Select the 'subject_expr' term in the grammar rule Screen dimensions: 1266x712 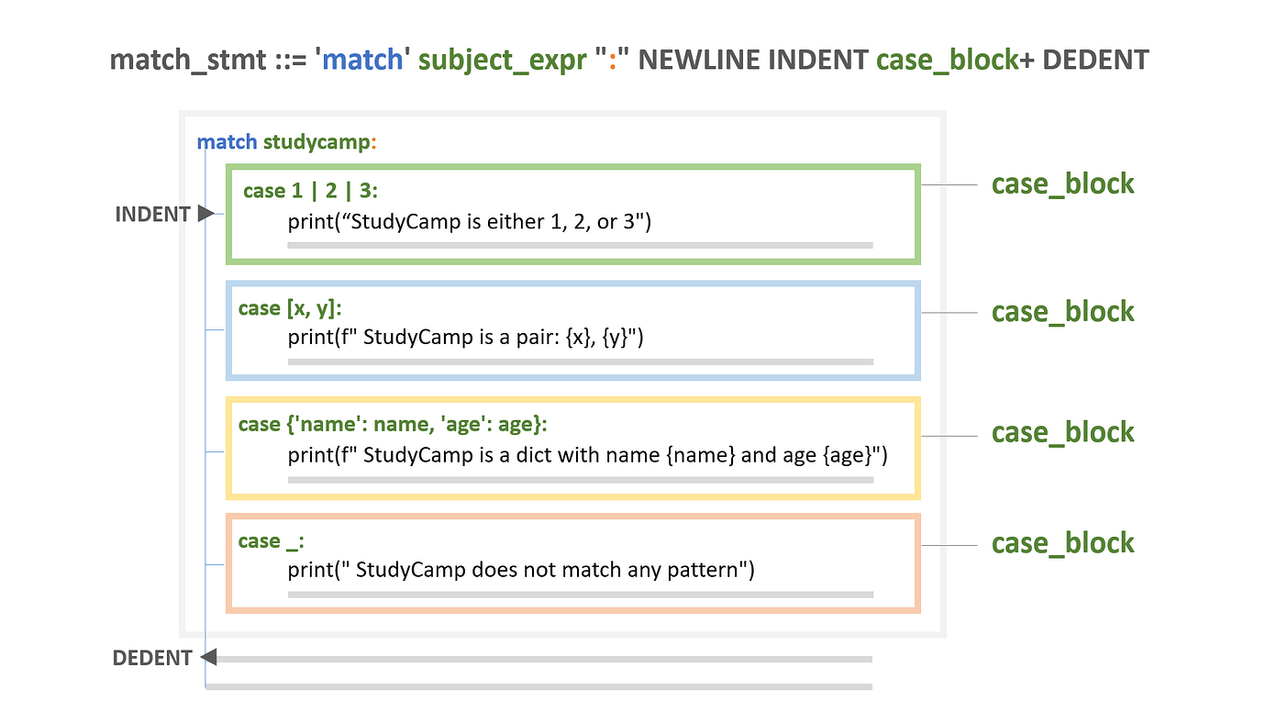(x=501, y=61)
